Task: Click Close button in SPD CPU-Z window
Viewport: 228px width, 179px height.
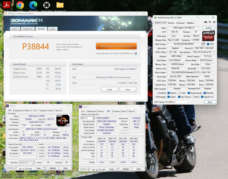Action: click(x=139, y=169)
